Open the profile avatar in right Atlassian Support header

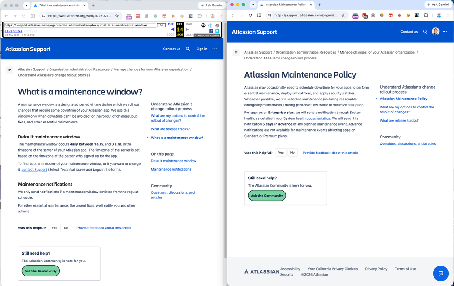435,31
